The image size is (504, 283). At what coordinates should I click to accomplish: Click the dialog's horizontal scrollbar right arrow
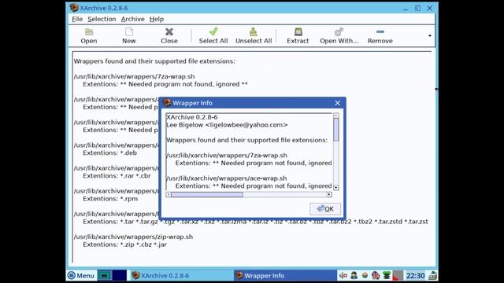coord(329,194)
